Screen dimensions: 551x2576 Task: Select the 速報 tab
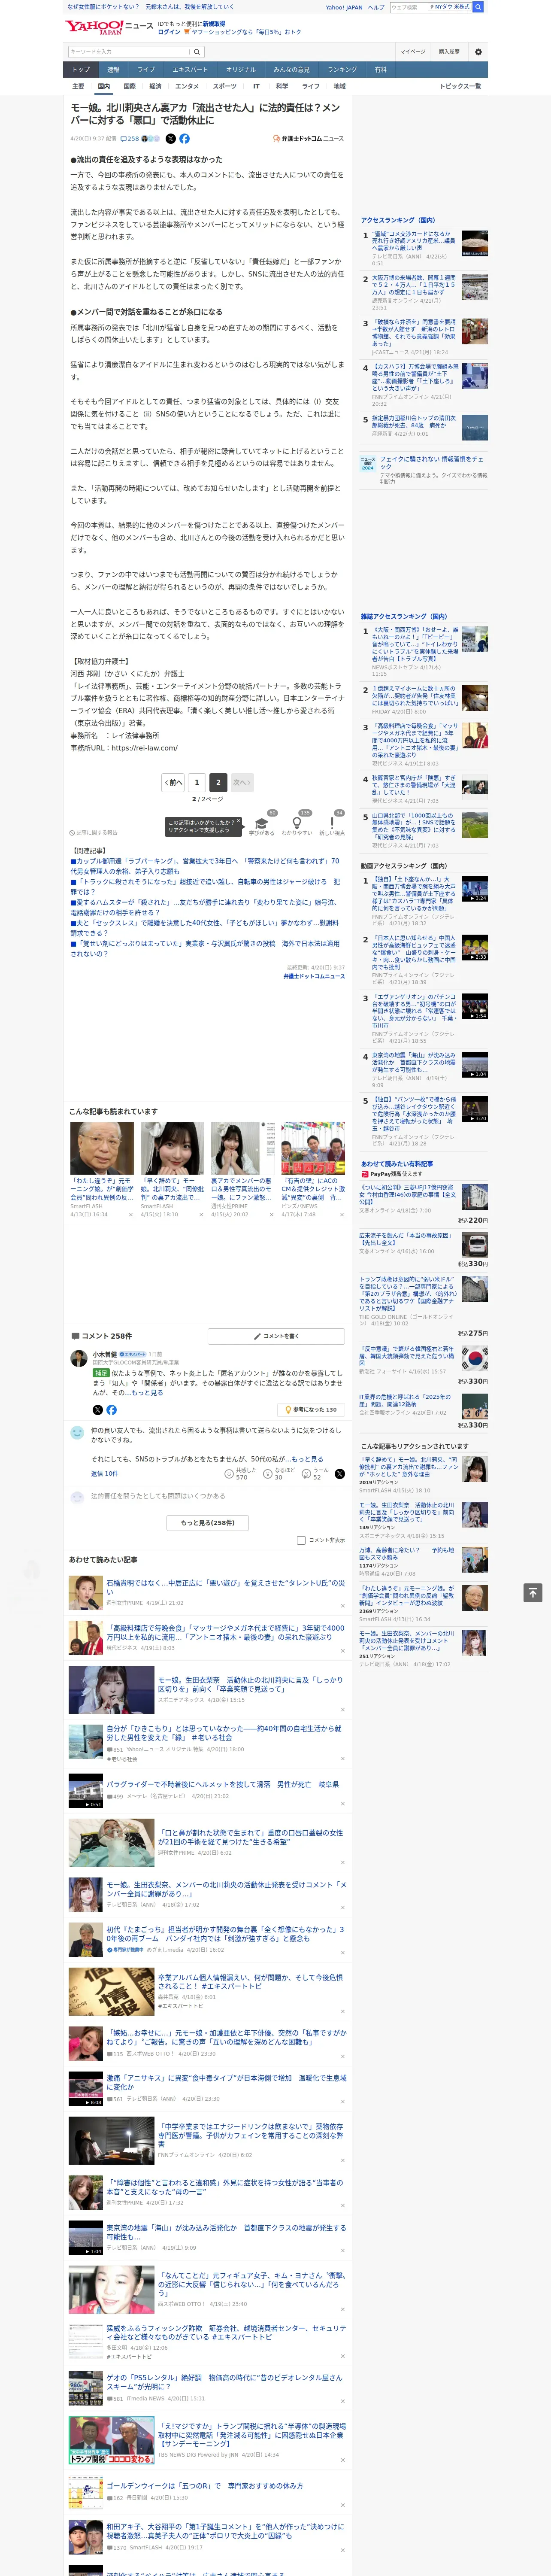(x=113, y=69)
